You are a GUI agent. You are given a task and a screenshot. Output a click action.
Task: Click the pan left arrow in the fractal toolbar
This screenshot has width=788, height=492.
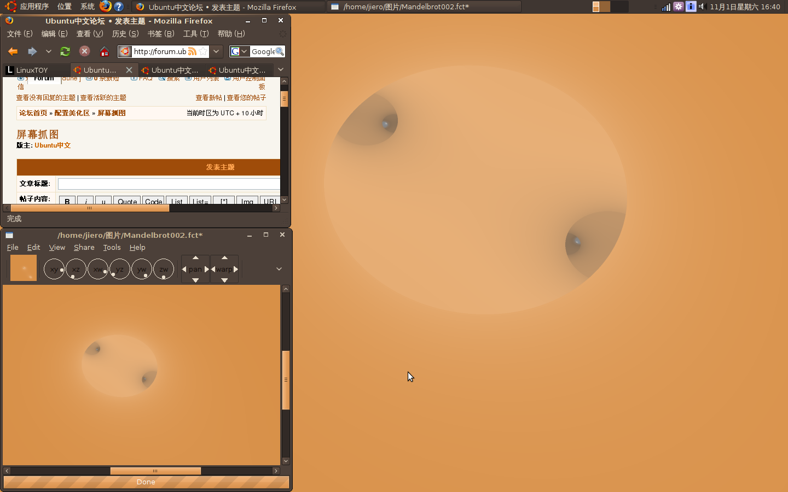point(184,269)
